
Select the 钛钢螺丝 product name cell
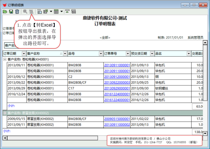pyautogui.click(x=173, y=88)
